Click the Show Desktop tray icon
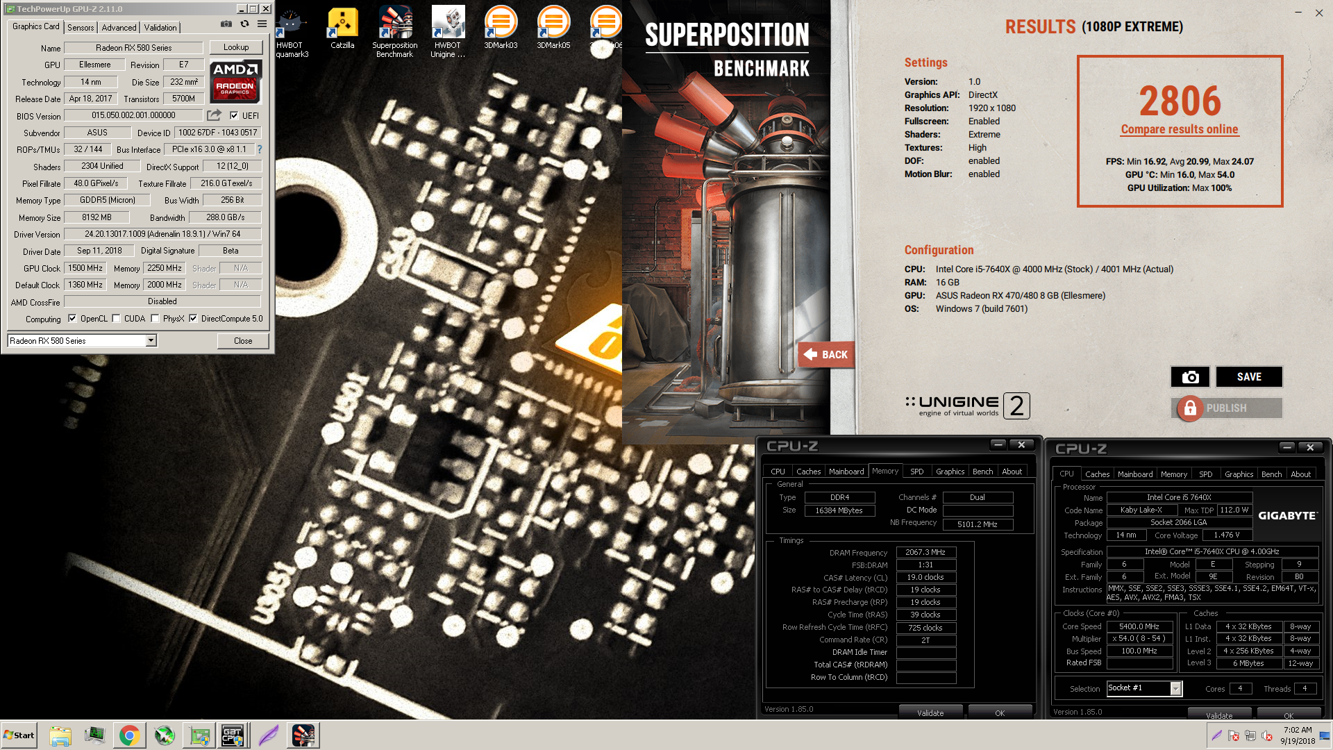This screenshot has width=1333, height=750. [1325, 735]
